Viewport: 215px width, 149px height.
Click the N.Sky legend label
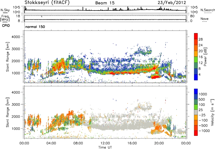tap(5, 10)
